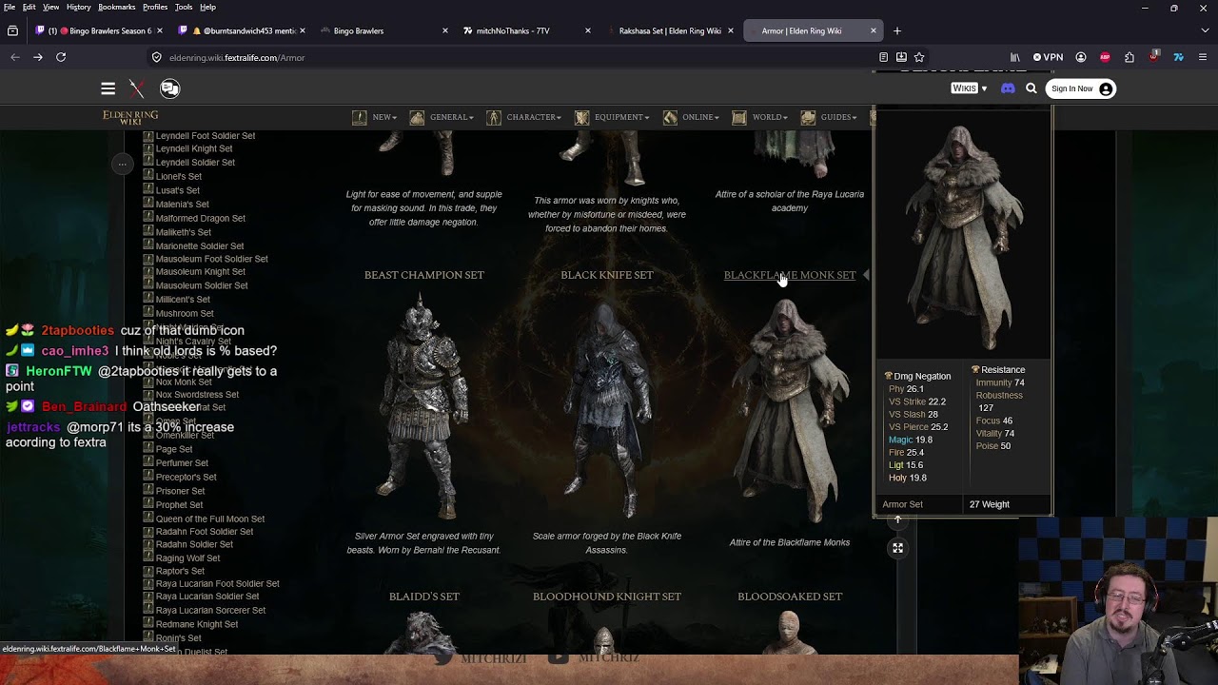The image size is (1218, 685).
Task: Toggle reader view in address bar
Action: 883,57
